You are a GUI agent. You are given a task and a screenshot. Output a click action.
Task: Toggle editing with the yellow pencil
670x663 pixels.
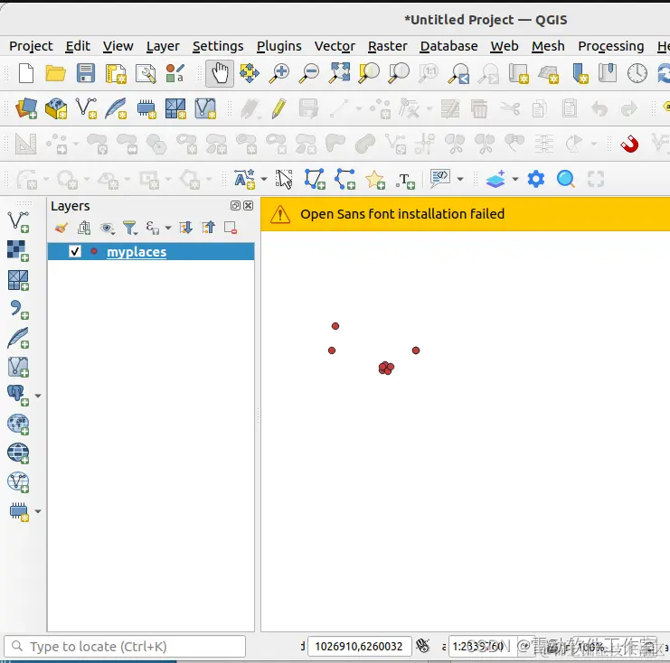coord(278,108)
